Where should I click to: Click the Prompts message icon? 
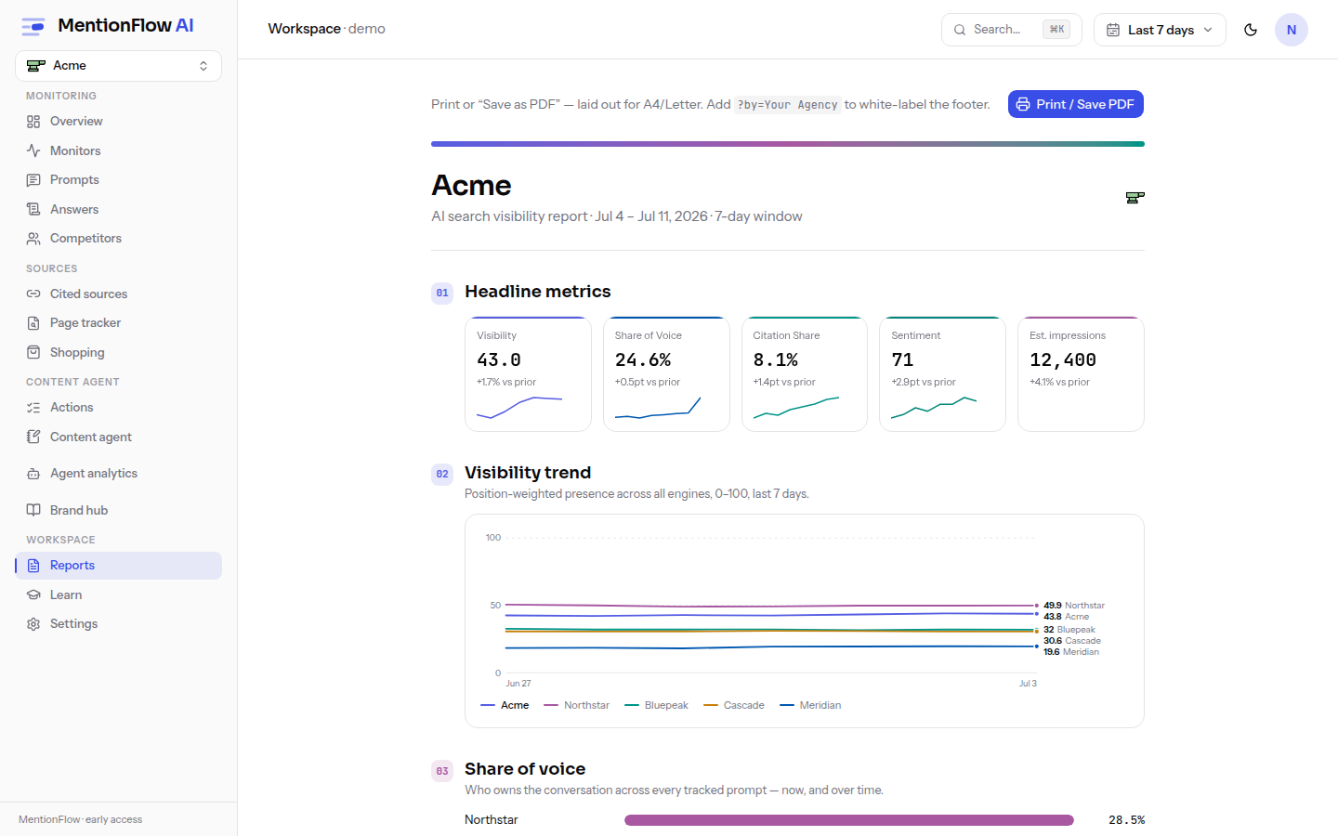(x=33, y=180)
